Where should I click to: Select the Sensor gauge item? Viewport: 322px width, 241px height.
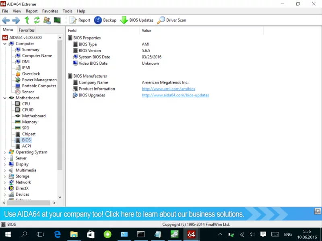coord(28,92)
